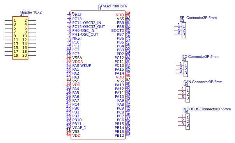This screenshot has height=143, width=235.
Task: Click pin 1 wire of CAN connector
Action: point(182,91)
